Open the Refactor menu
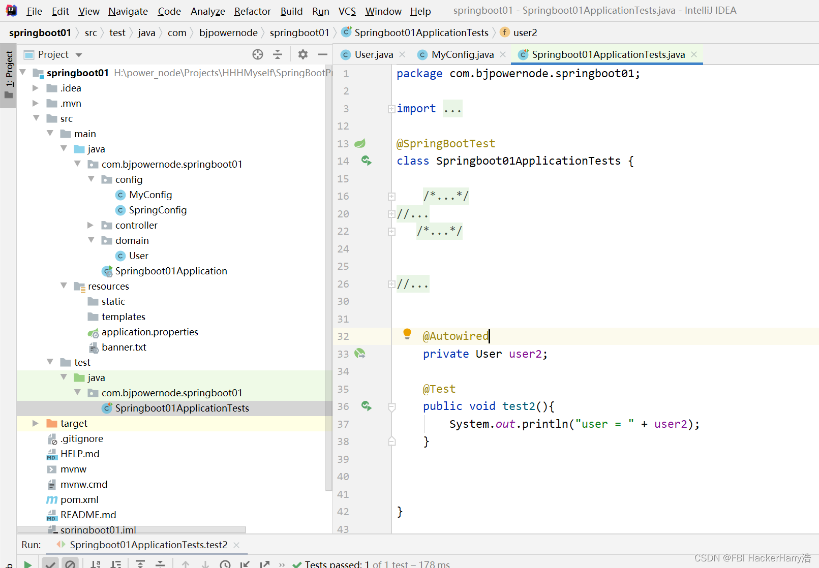Viewport: 819px width, 568px height. tap(252, 11)
